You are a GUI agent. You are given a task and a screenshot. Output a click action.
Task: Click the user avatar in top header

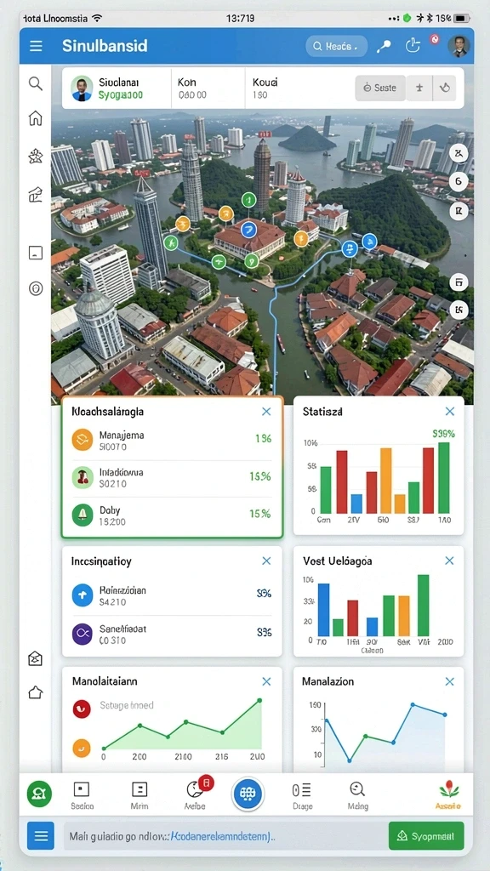tap(459, 46)
